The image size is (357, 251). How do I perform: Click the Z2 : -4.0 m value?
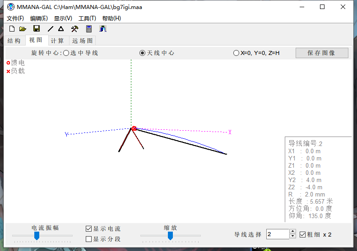pos(305,187)
